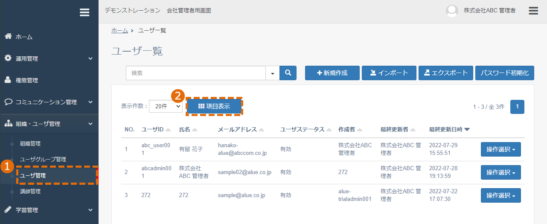The image size is (547, 224).
Task: Click インポート button
Action: pos(389,73)
